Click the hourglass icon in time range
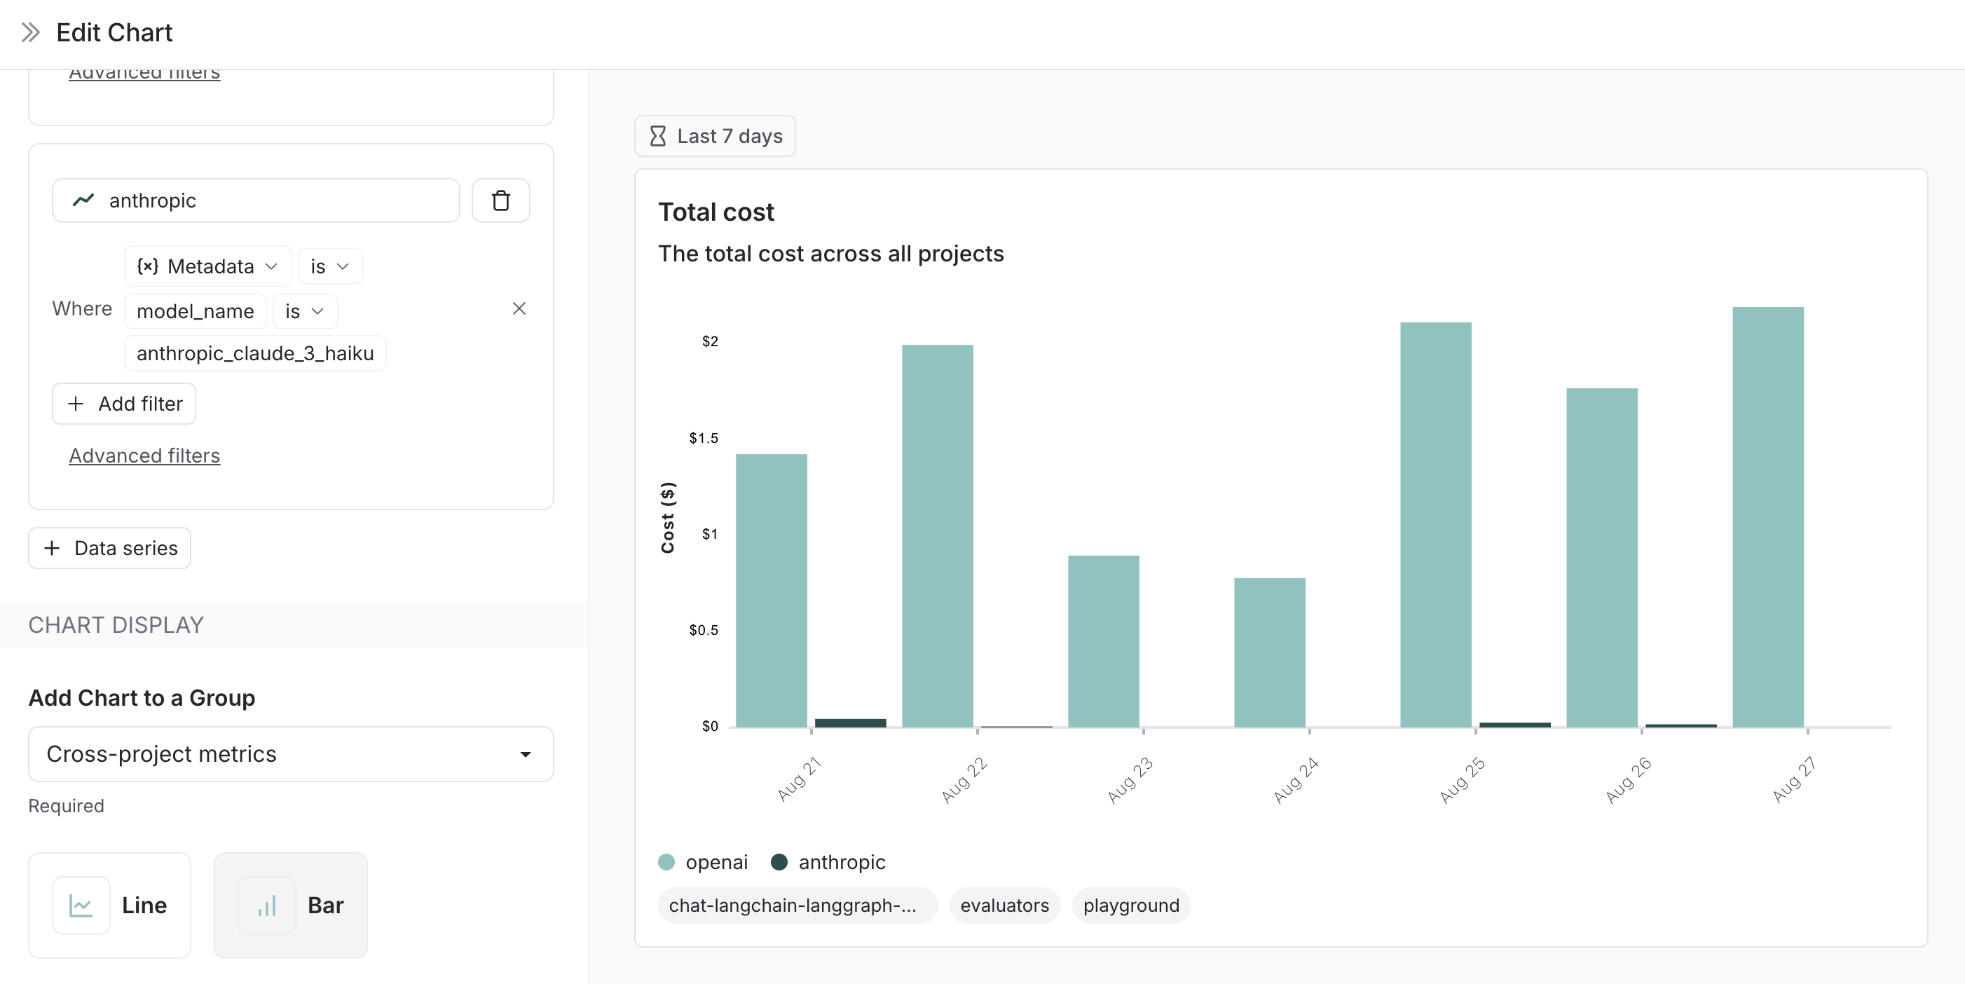The image size is (1965, 984). (x=657, y=136)
